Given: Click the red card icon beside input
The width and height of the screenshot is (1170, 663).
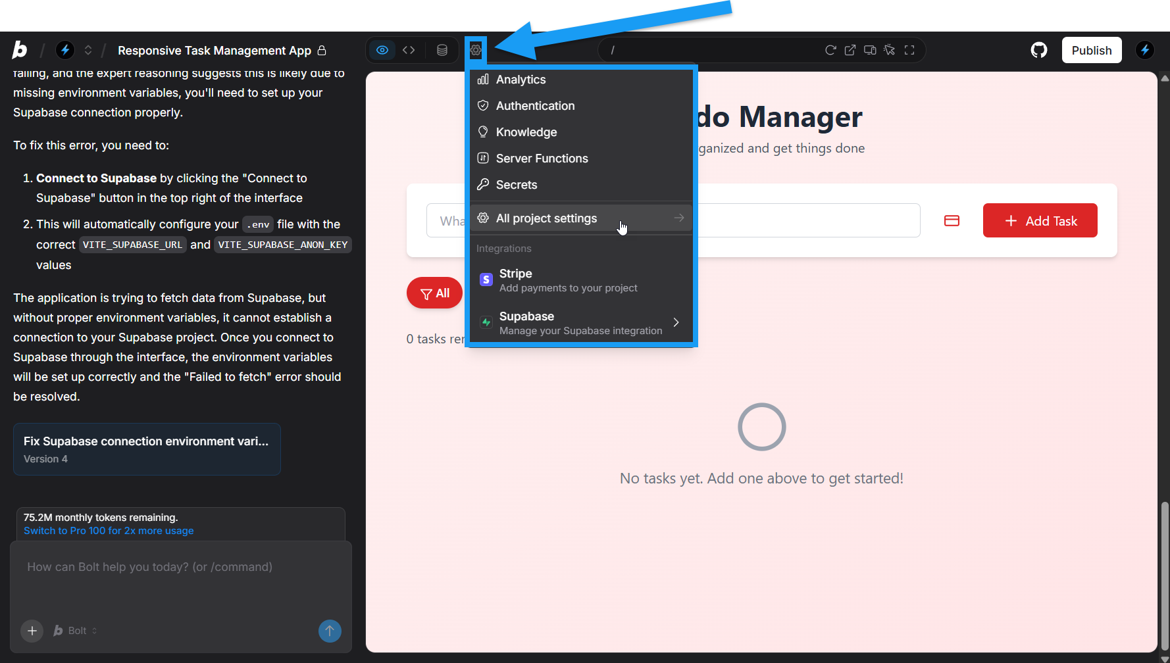Looking at the screenshot, I should tap(952, 221).
